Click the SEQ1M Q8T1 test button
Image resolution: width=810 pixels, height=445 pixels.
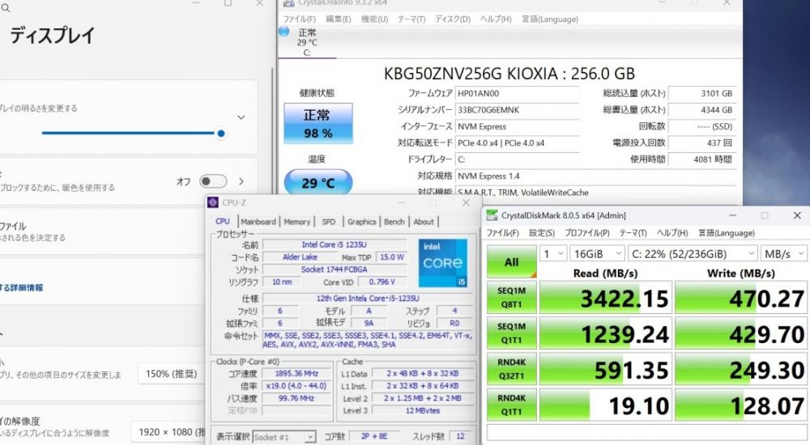coord(511,298)
